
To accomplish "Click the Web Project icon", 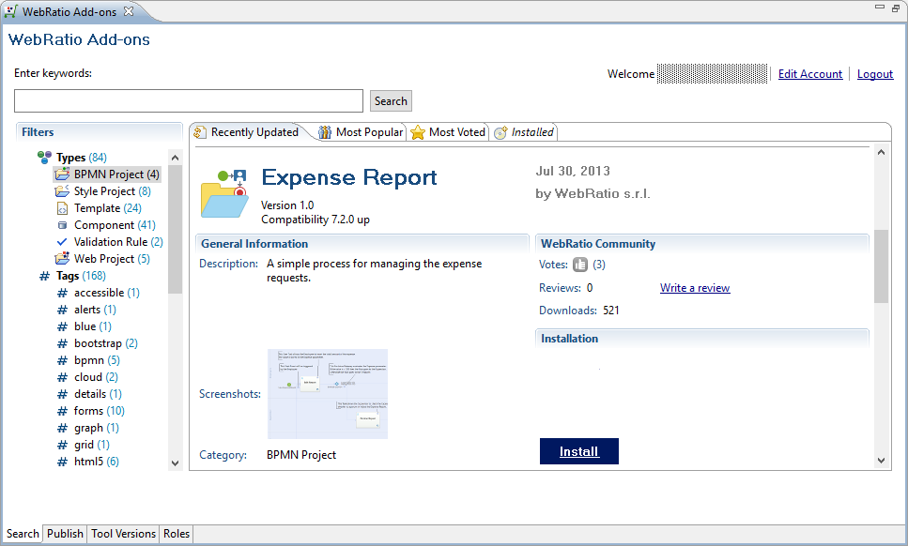I will [62, 259].
